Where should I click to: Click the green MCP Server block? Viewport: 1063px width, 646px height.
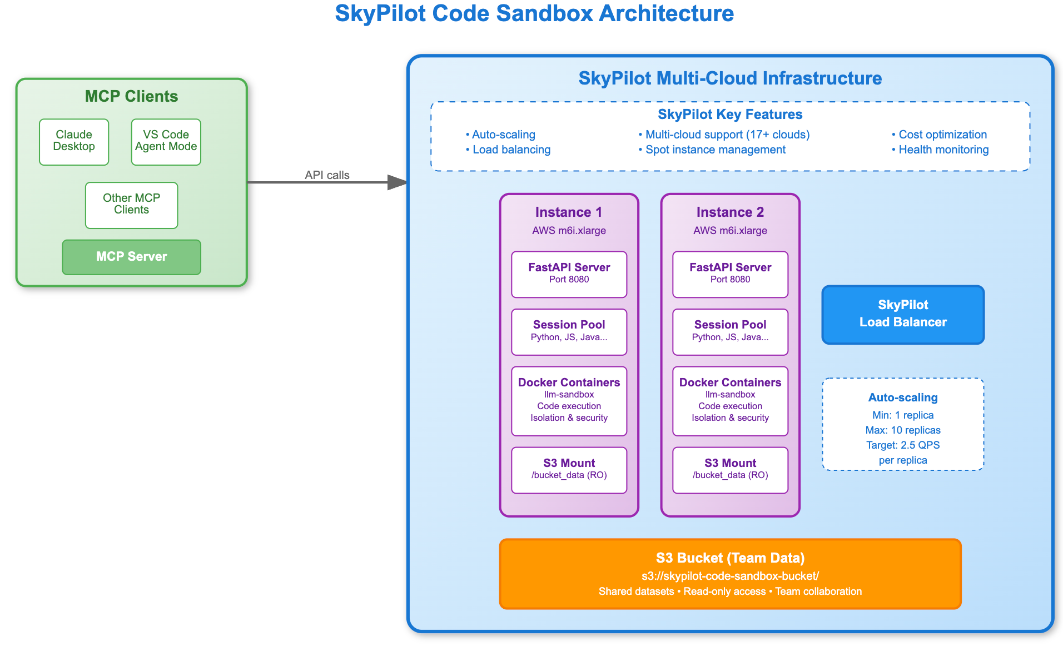(x=131, y=257)
